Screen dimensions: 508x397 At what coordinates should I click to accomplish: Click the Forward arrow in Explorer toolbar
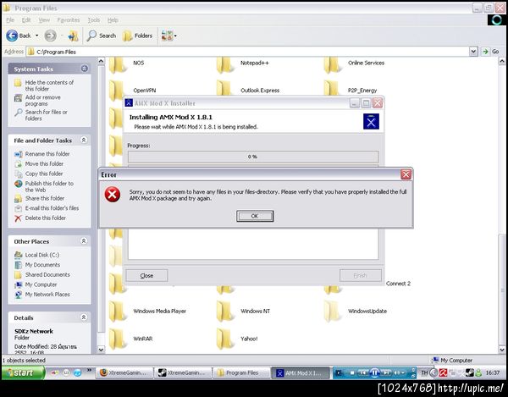[50, 36]
